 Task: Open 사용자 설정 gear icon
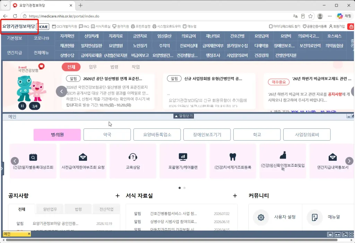tap(261, 217)
